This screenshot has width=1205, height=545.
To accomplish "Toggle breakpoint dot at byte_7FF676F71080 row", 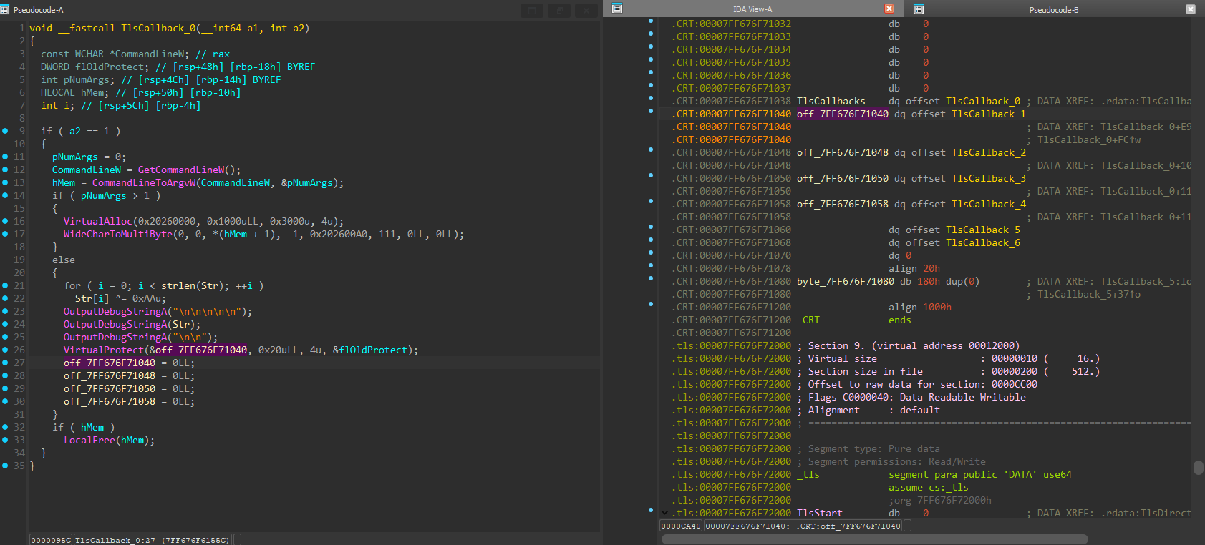I will click(x=651, y=278).
